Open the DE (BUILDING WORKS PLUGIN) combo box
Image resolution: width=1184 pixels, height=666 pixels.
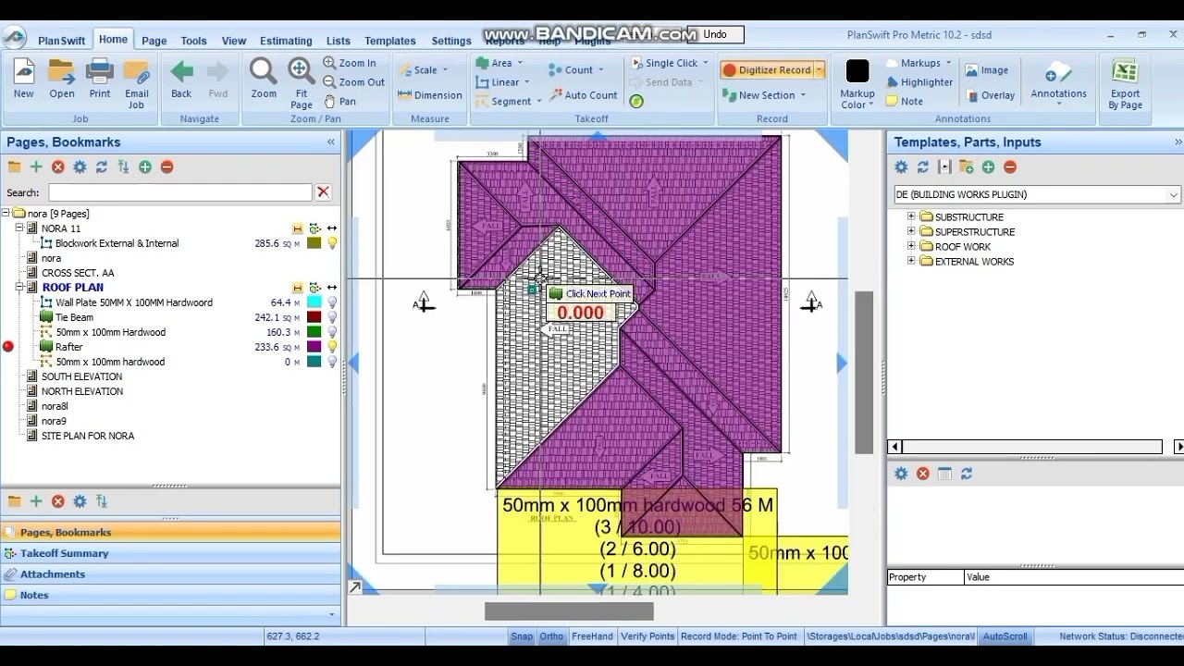tap(1037, 195)
